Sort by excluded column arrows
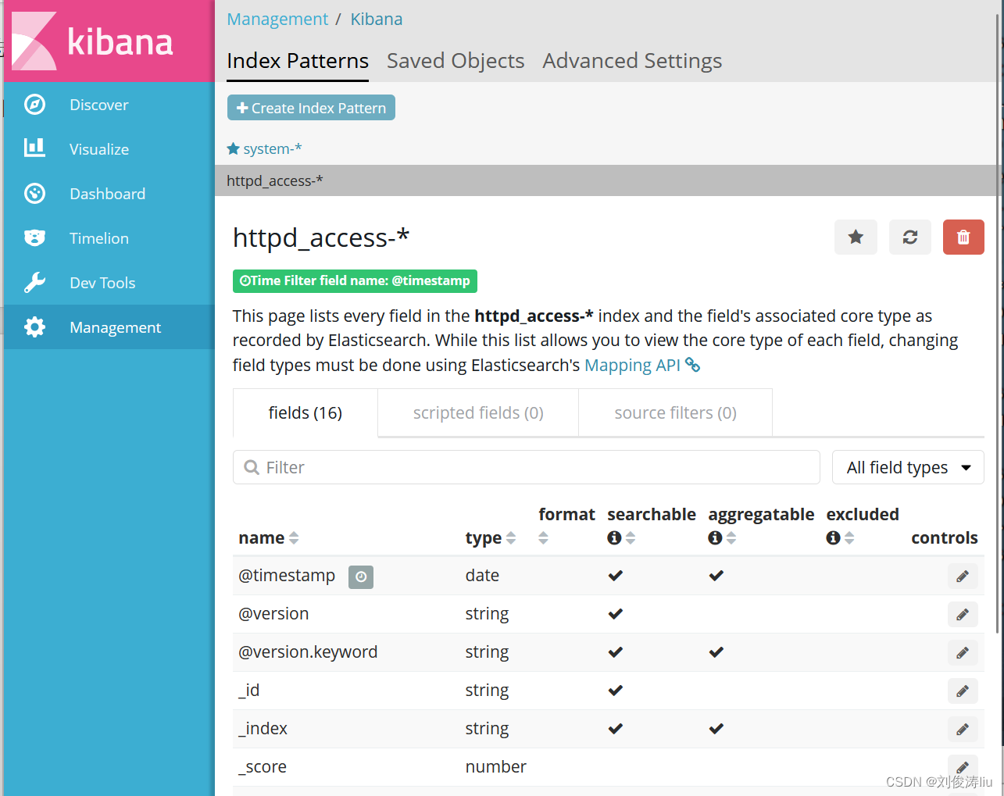Screen dimensions: 1004x796 tap(849, 537)
